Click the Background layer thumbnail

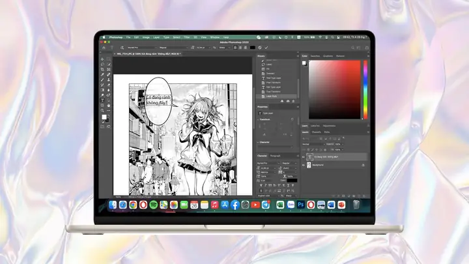pos(309,165)
